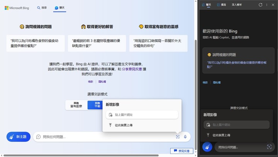Click the orange-food picky eater example card
This screenshot has width=278, height=157.
point(36,43)
